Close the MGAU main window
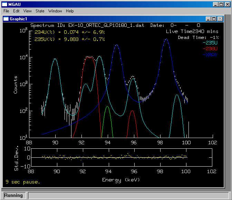The width and height of the screenshot is (232, 200). click(x=228, y=4)
